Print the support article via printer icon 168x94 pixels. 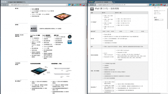(x=159, y=7)
